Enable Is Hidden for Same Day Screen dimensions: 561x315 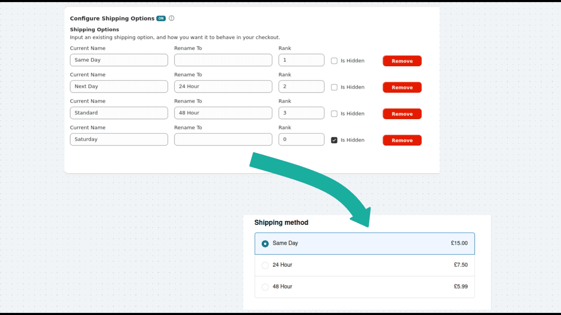click(x=334, y=61)
